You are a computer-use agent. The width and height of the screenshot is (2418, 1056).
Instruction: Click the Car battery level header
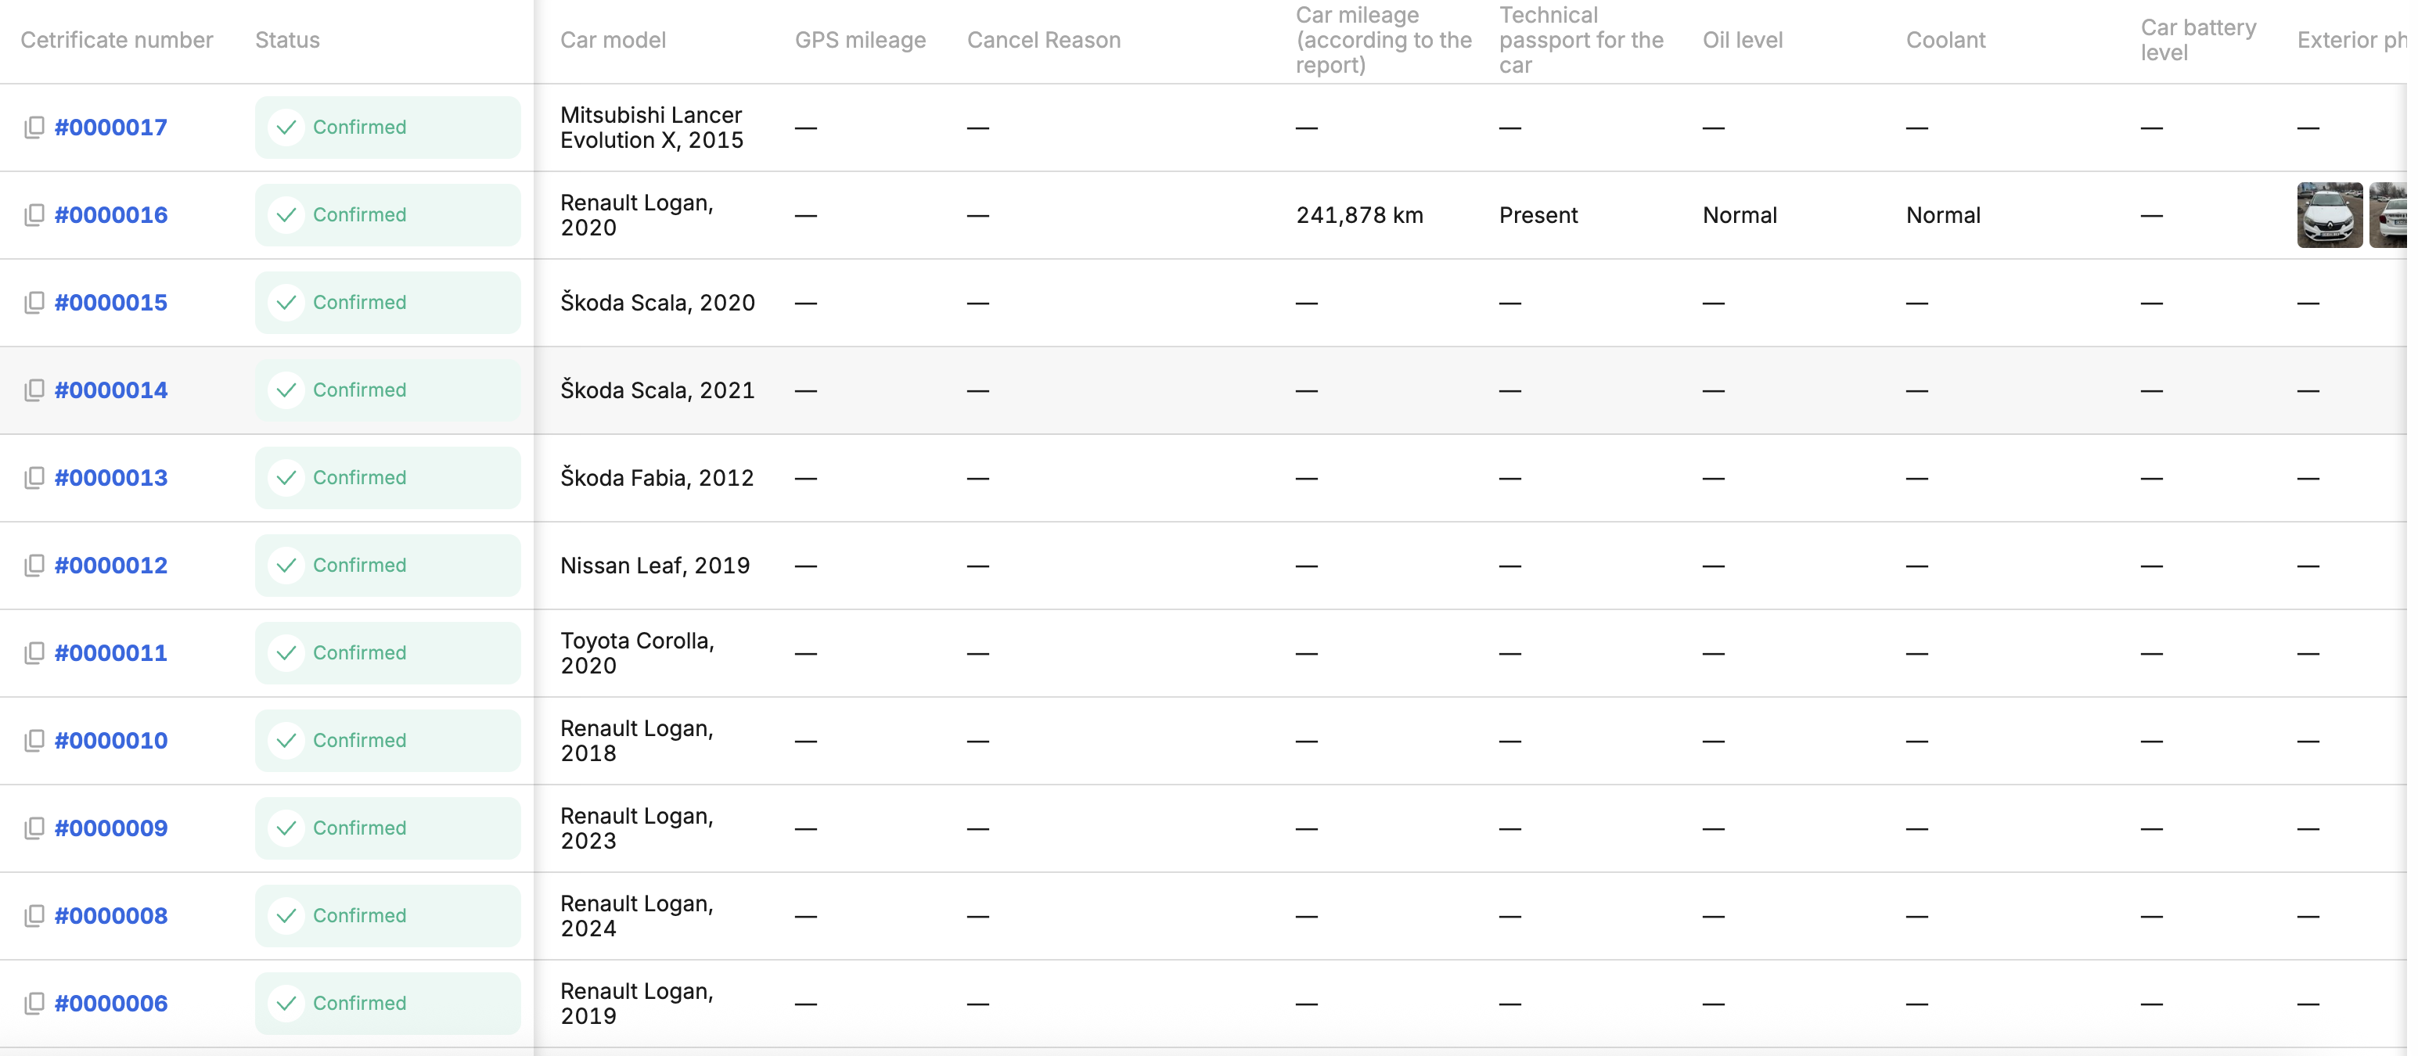click(2197, 41)
